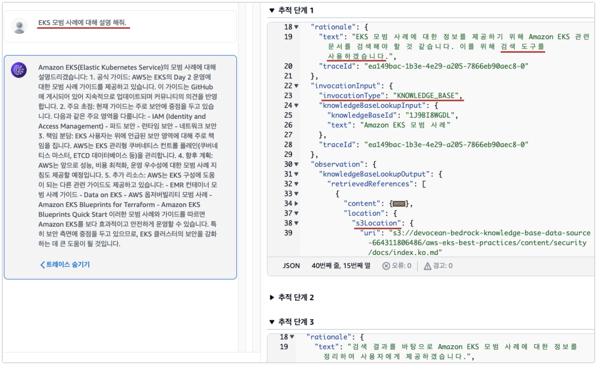The width and height of the screenshot is (597, 365).
Task: Fold the knowledgeBaseLookupOutput block at line 31
Action: [296, 174]
